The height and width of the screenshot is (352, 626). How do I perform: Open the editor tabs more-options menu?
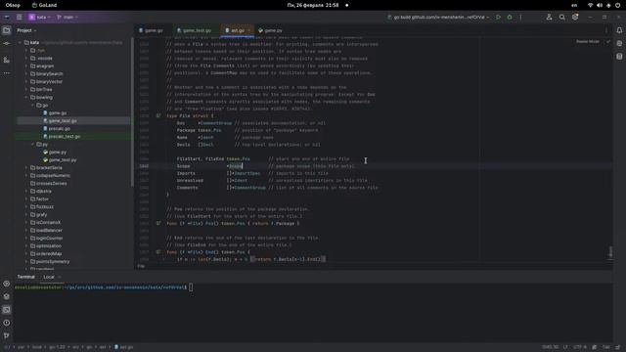(606, 30)
